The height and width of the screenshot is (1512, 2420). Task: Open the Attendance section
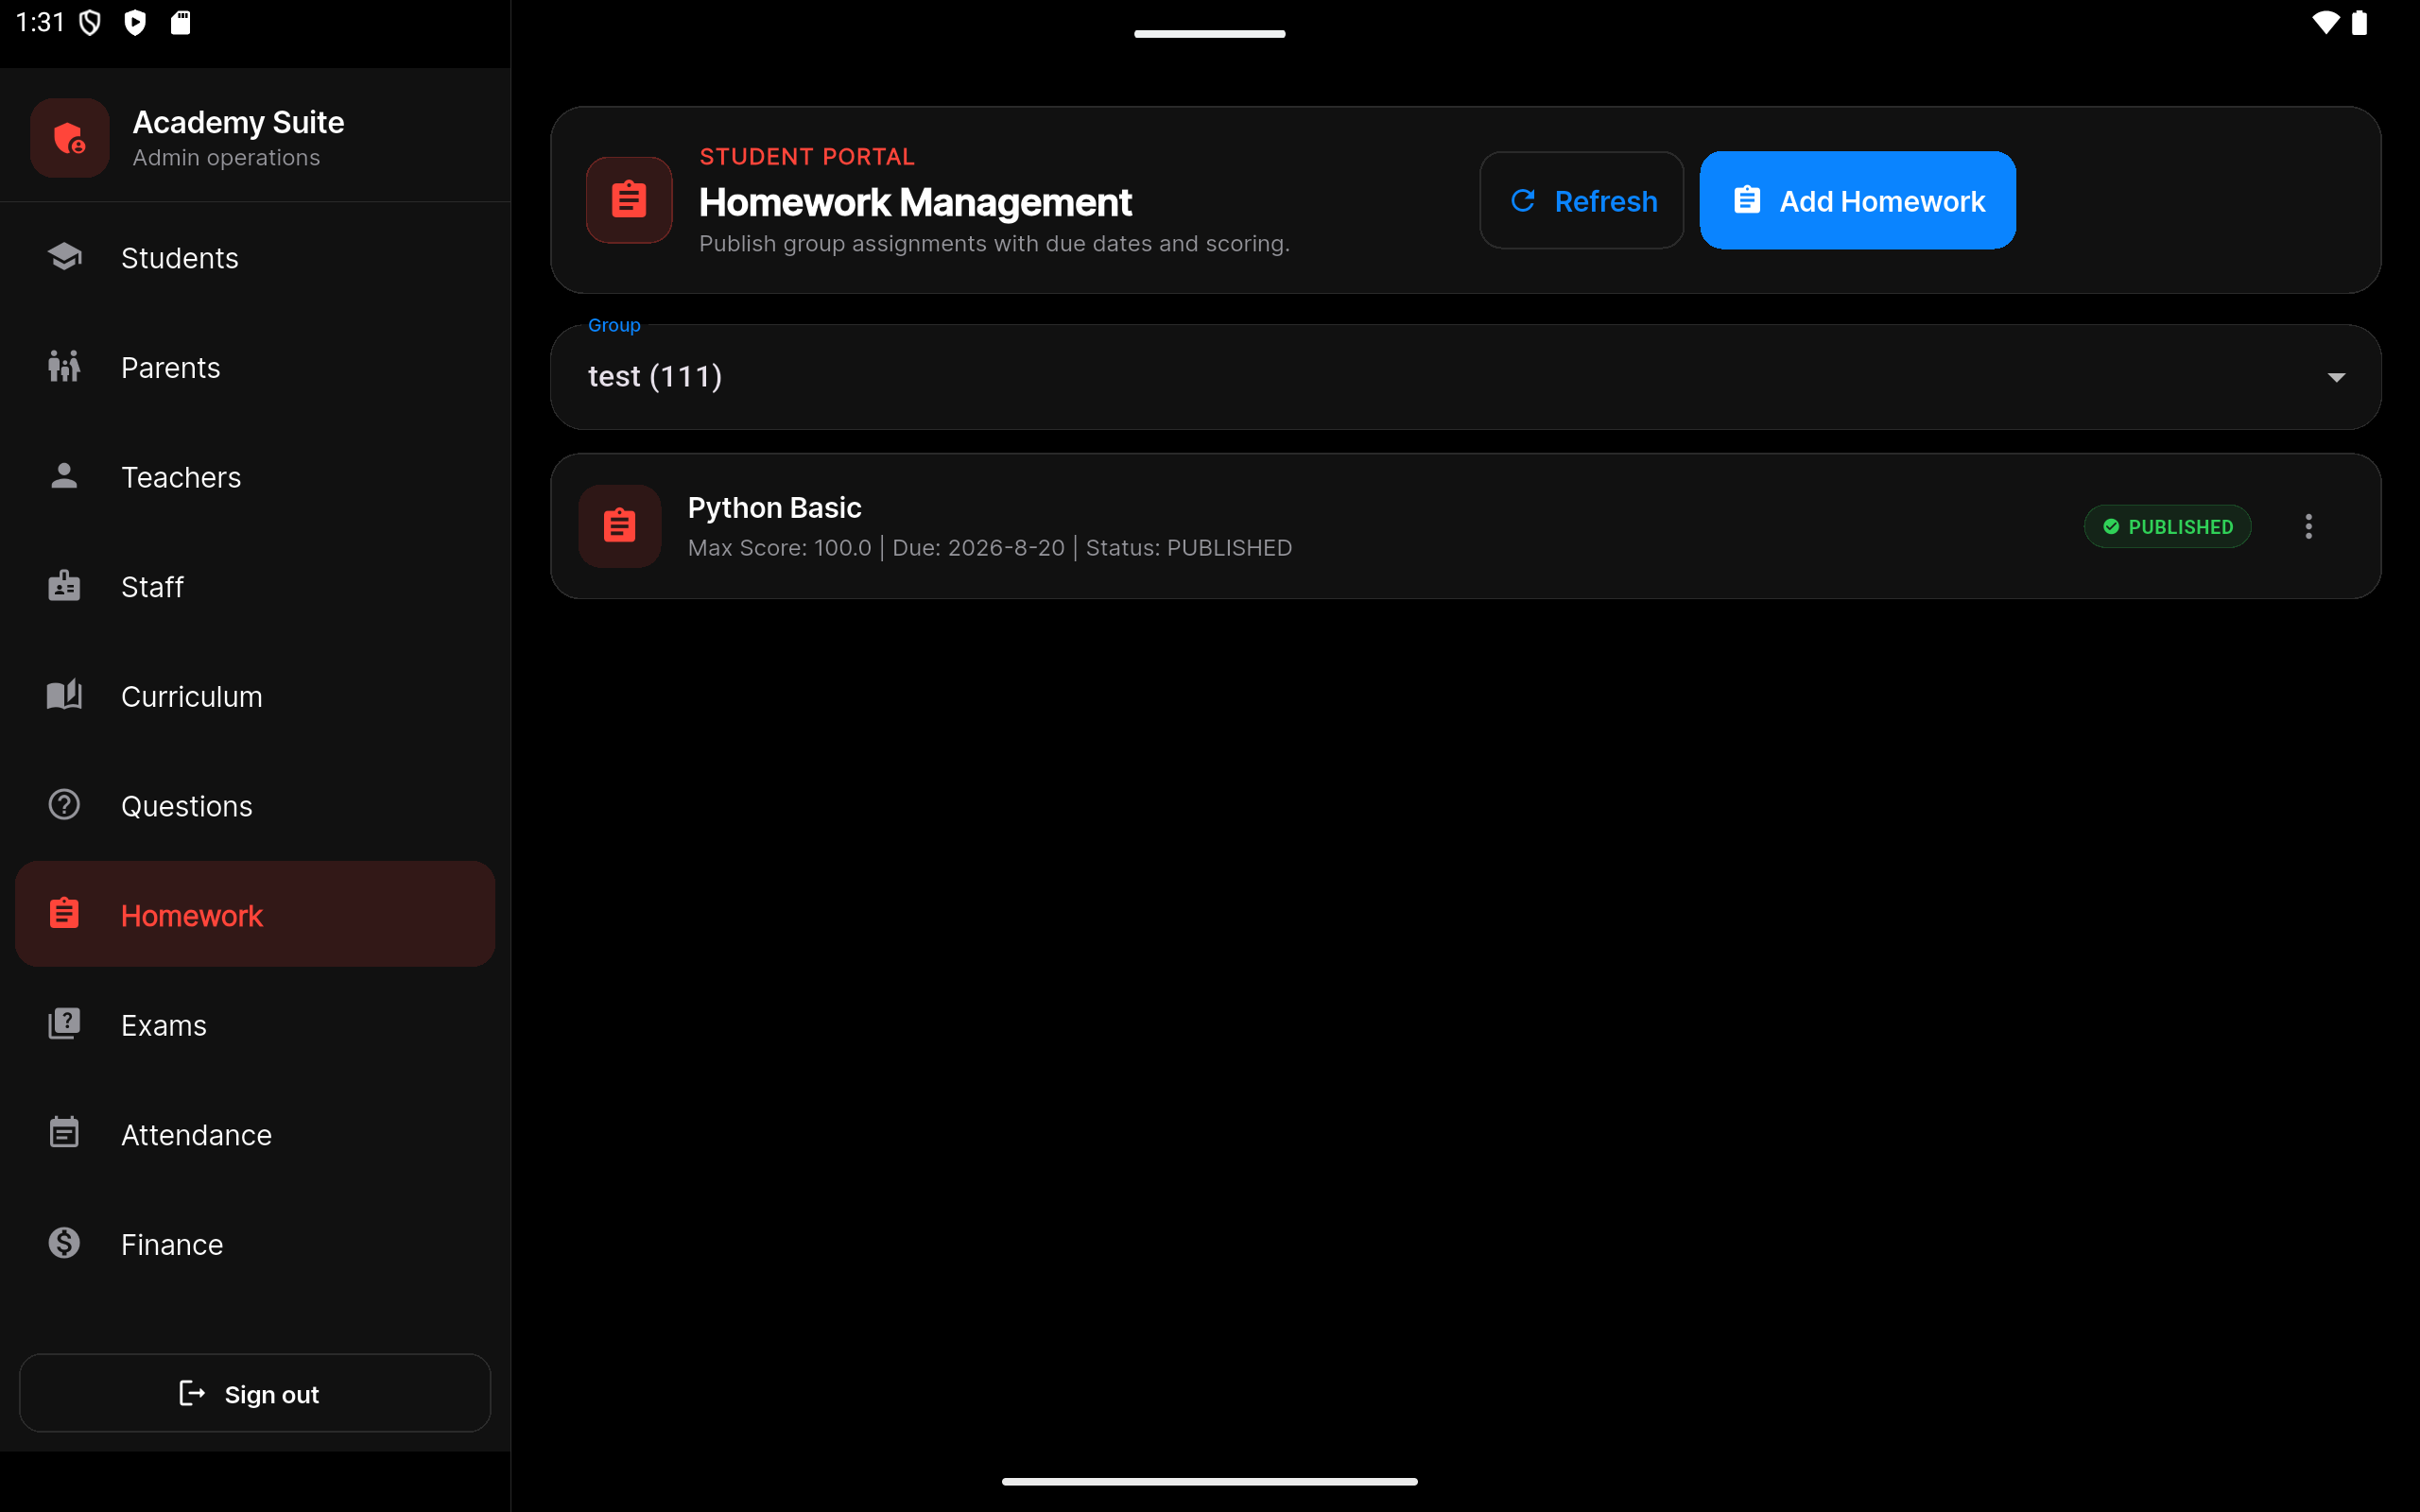click(255, 1135)
